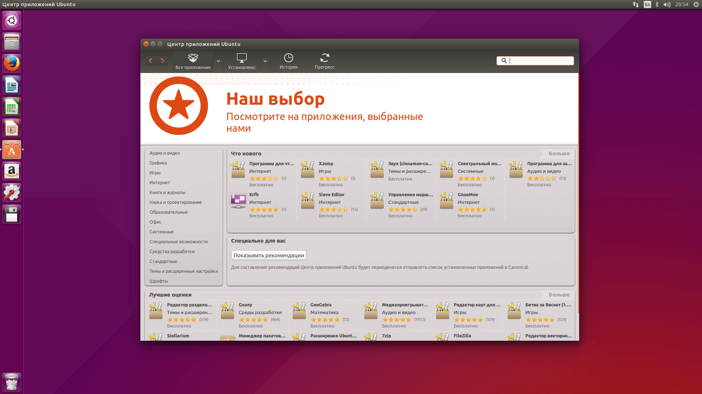Open the GnoeMoe app title
Image resolution: width=702 pixels, height=394 pixels.
[468, 195]
